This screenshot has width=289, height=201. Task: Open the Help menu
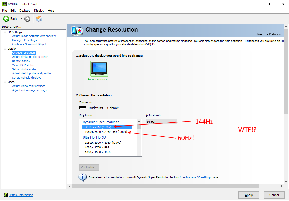51,11
